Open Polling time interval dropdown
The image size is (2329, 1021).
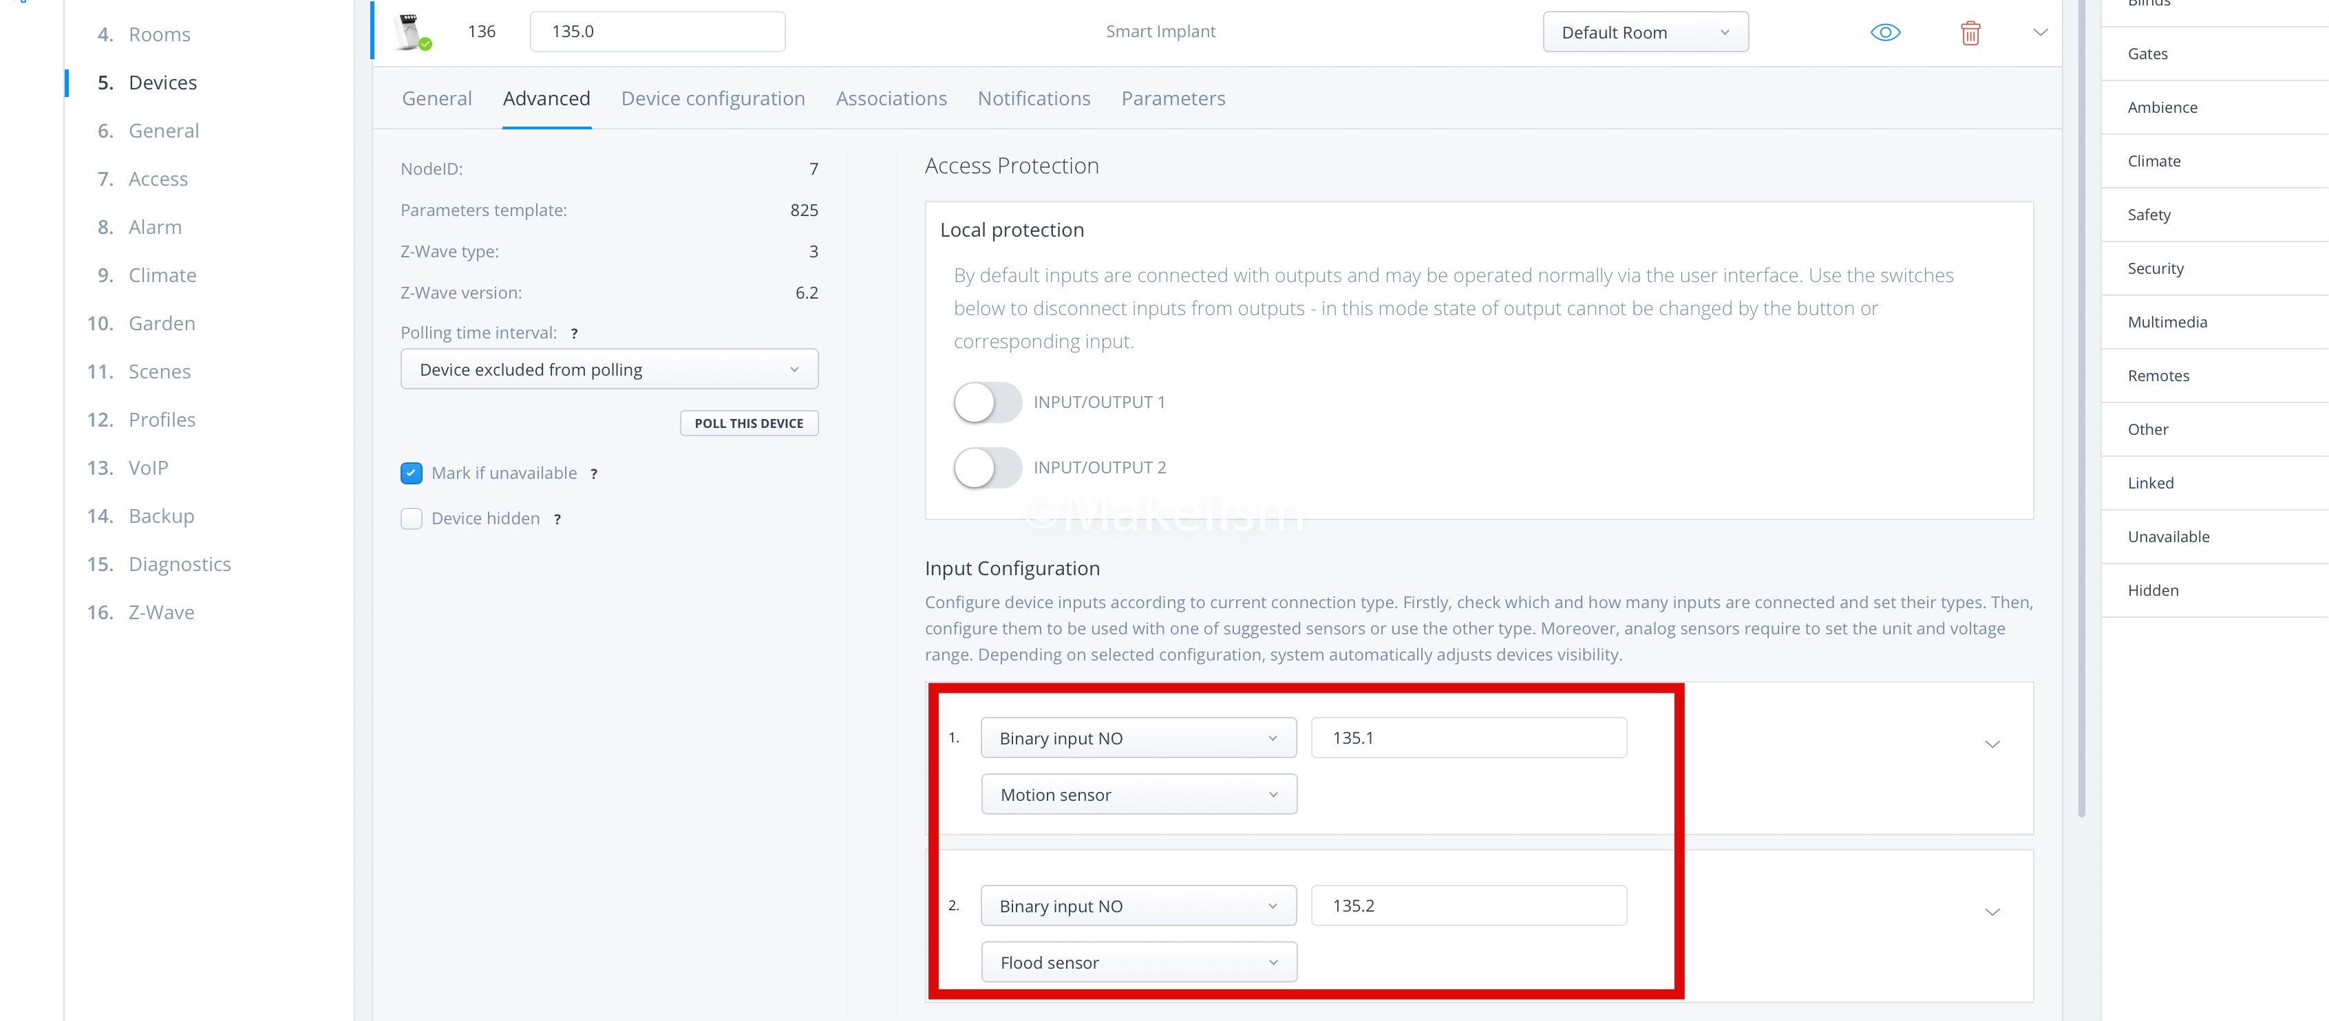608,369
